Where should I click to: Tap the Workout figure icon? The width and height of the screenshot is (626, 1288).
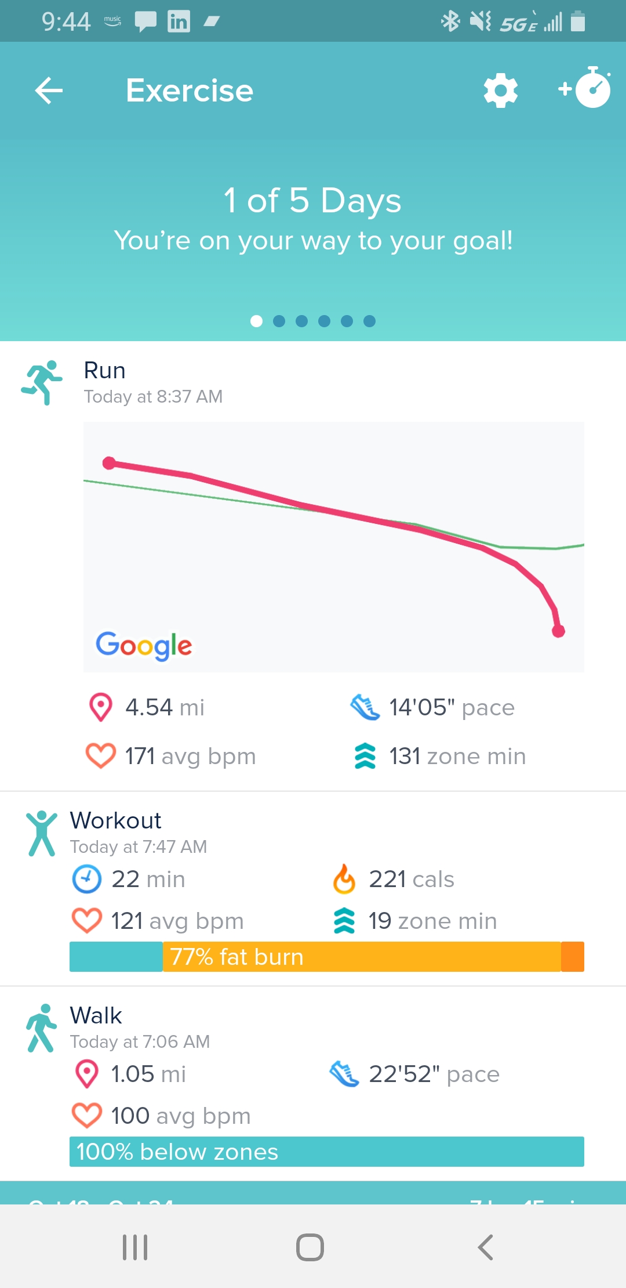(42, 834)
